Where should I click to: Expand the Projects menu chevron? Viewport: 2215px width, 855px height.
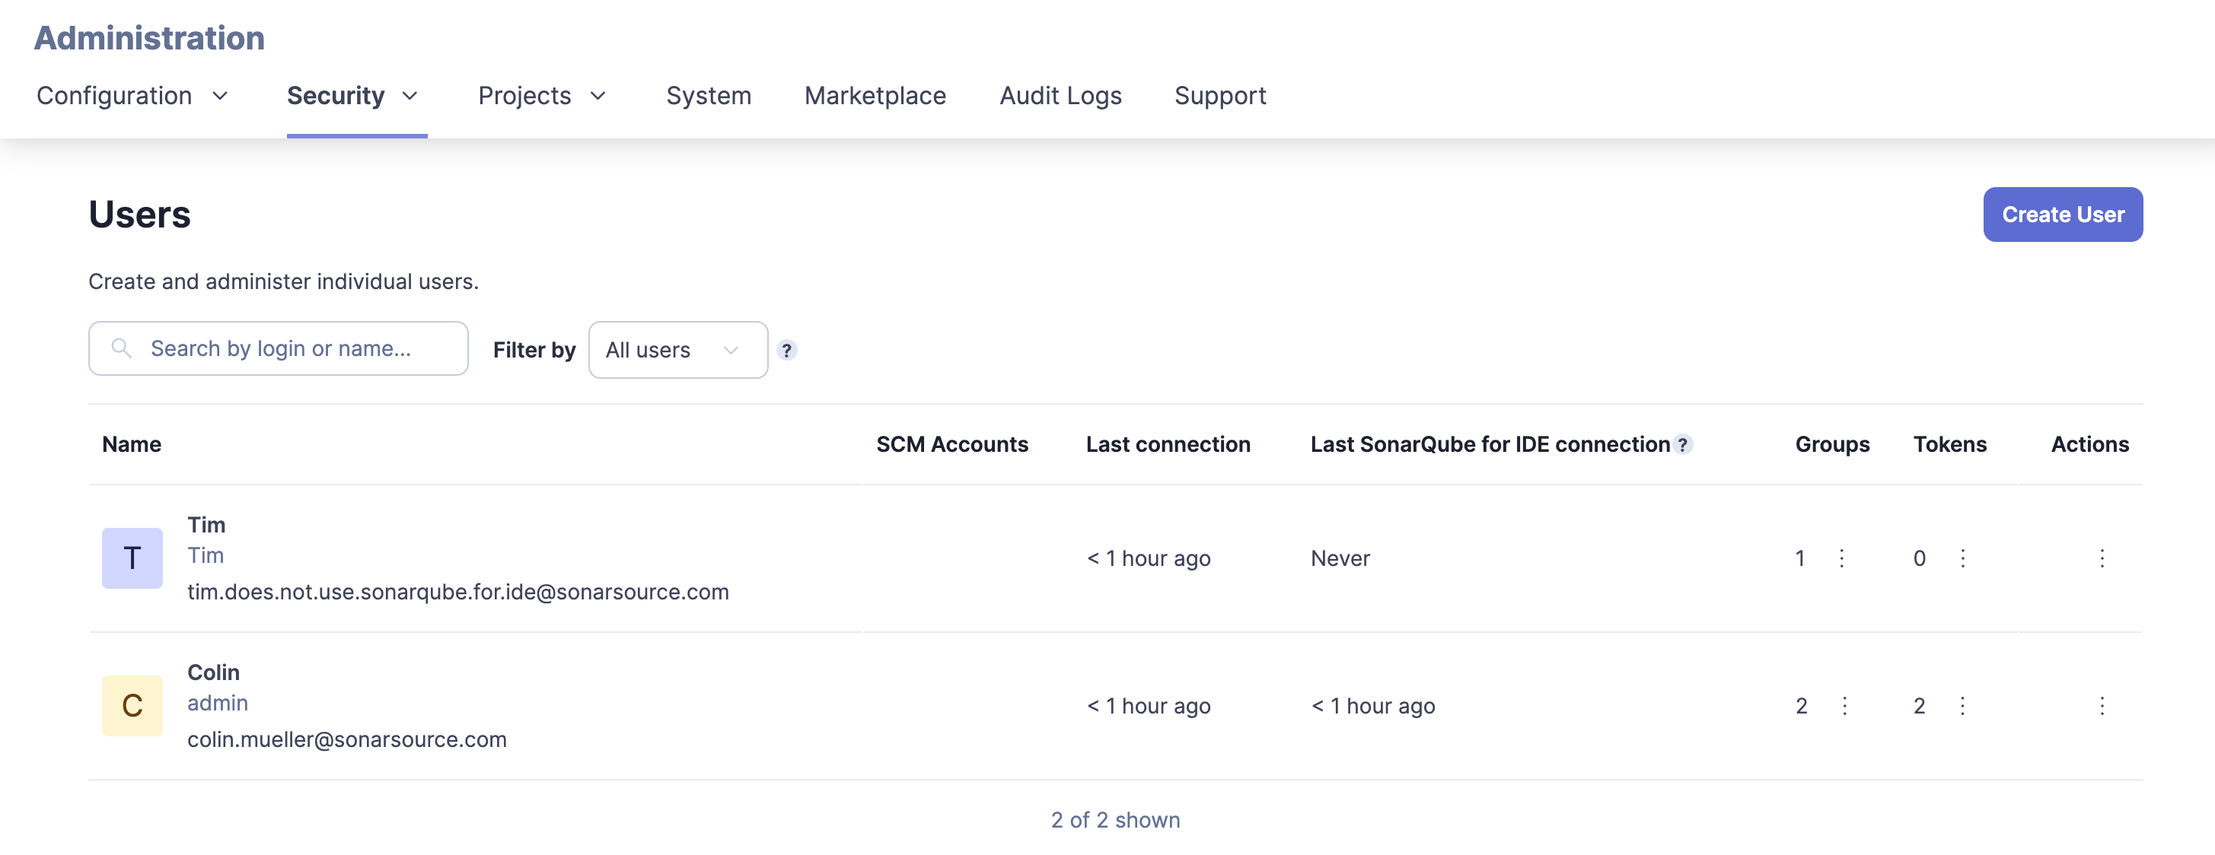point(599,97)
